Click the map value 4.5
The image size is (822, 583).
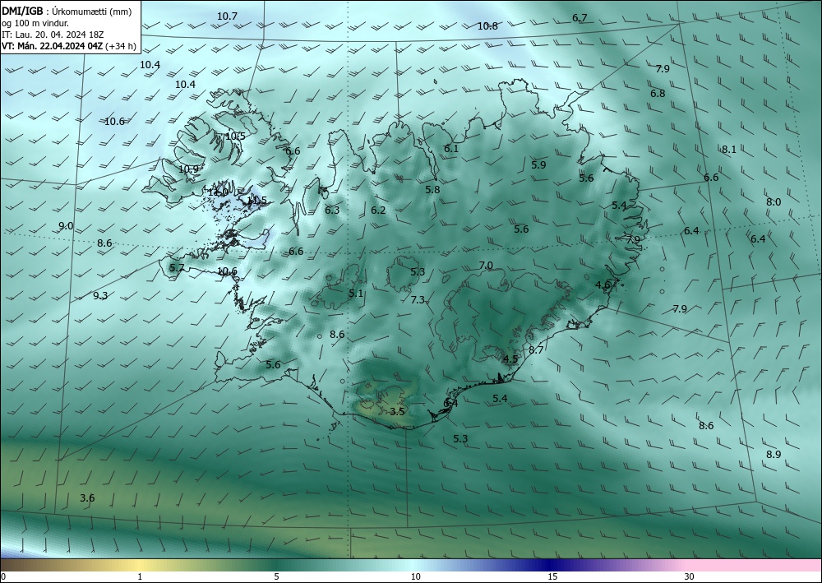pyautogui.click(x=510, y=359)
